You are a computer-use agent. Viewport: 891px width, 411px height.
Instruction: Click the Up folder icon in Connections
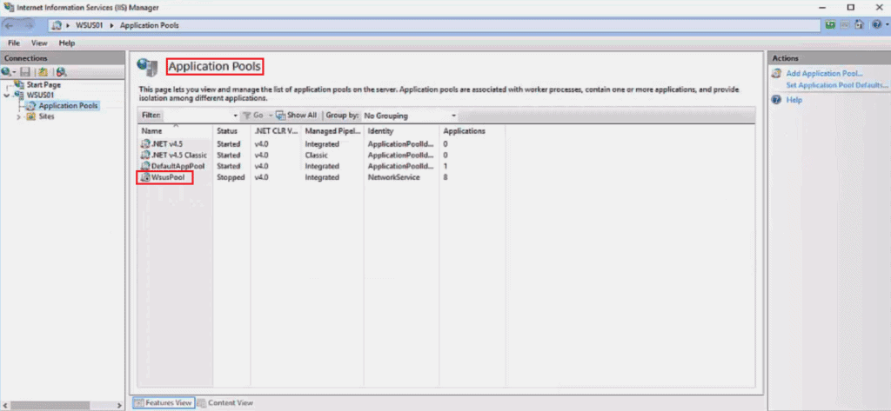tap(42, 72)
